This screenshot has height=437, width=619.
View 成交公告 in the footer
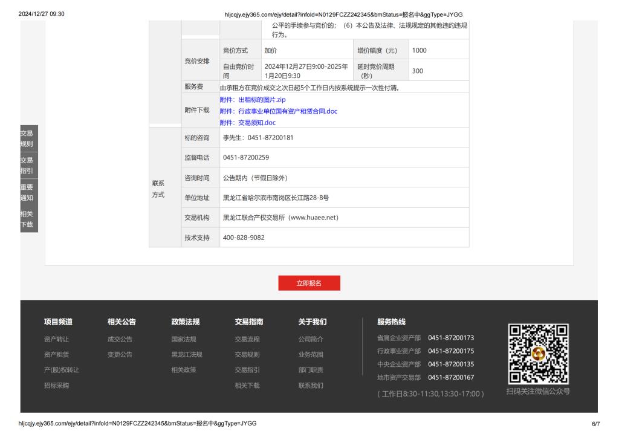[x=120, y=339]
